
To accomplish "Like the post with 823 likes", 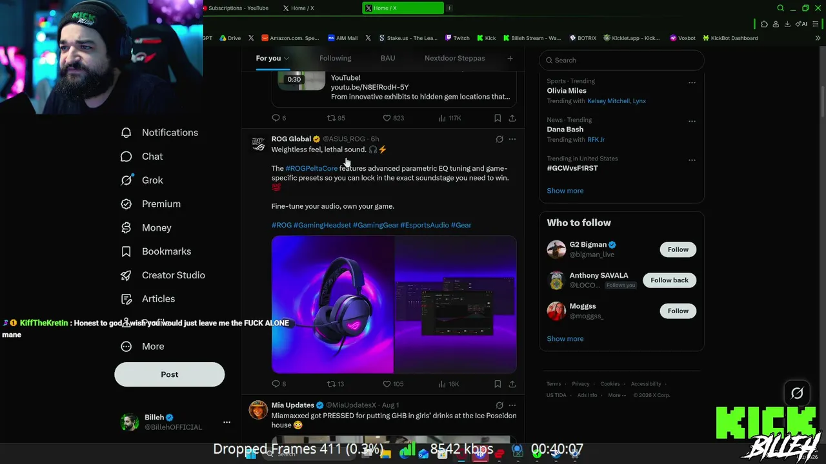I will (x=393, y=118).
